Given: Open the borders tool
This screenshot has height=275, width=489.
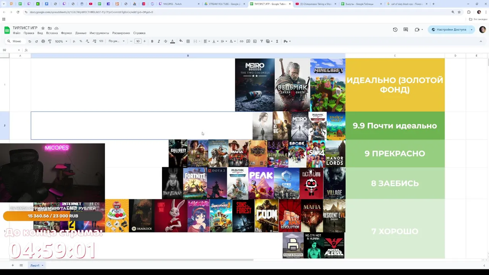Looking at the screenshot, I should (x=188, y=41).
